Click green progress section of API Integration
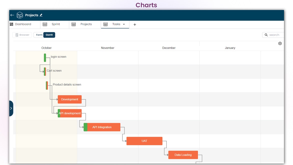Image resolution: width=293 pixels, height=165 pixels. (85, 127)
